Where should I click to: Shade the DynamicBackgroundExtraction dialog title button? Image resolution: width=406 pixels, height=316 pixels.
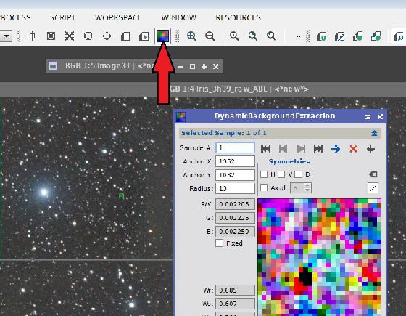pyautogui.click(x=368, y=117)
